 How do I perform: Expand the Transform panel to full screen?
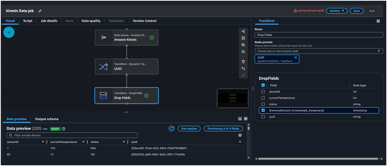coord(378,21)
